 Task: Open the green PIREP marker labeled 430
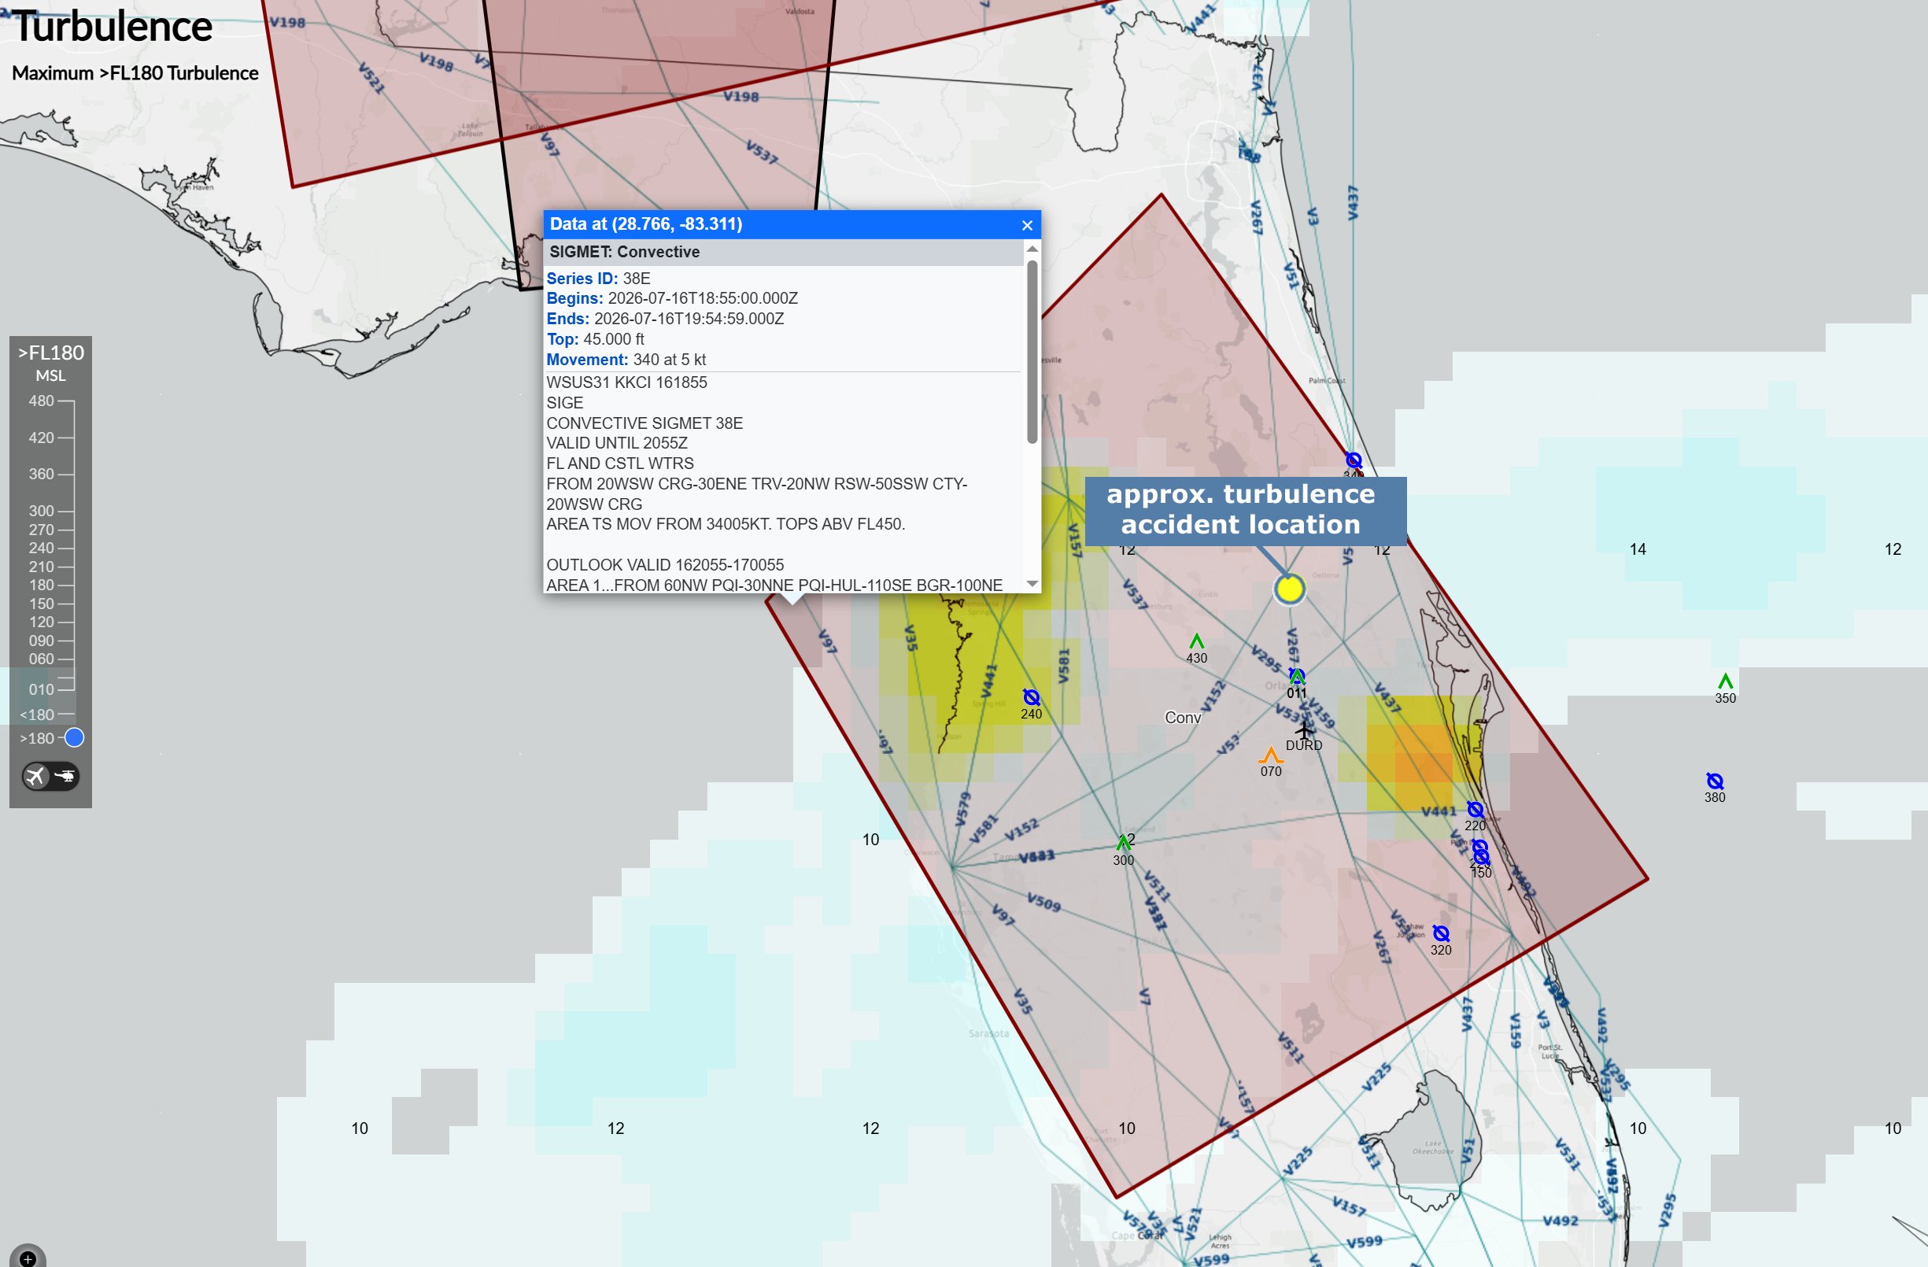(1196, 641)
